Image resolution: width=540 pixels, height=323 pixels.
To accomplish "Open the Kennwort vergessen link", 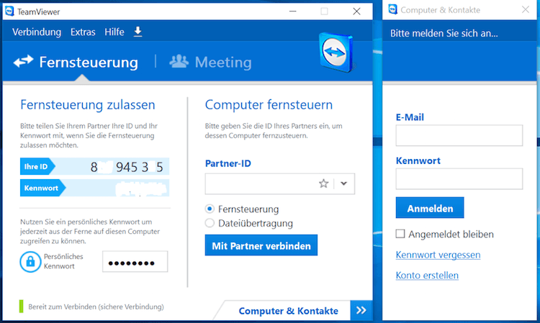I will click(438, 255).
